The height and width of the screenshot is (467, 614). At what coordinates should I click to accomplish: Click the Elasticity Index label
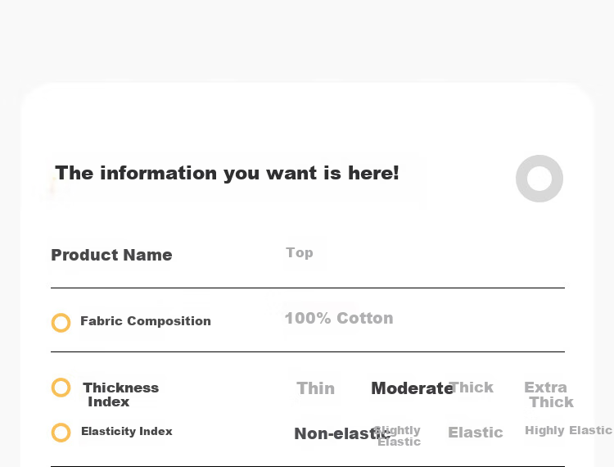pos(127,431)
